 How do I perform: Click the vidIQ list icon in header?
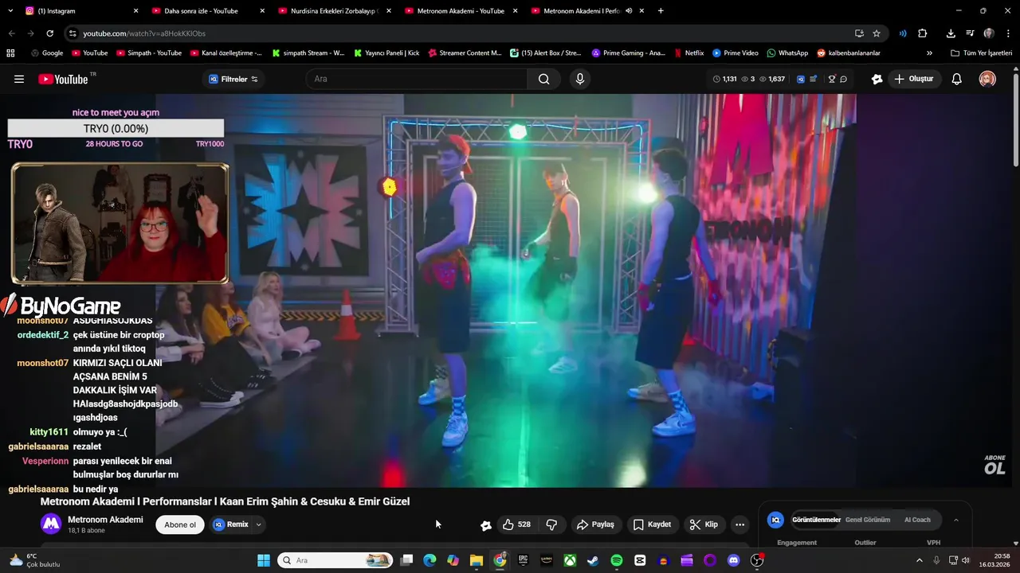tap(813, 79)
